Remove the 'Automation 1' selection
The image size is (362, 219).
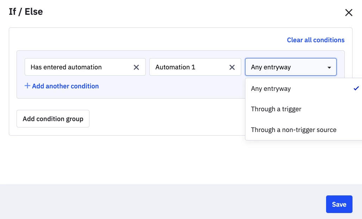pos(232,67)
